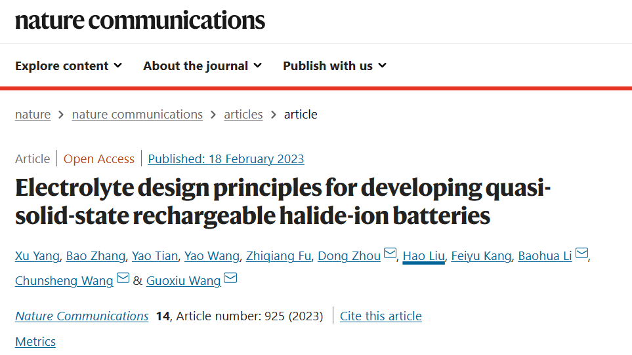
Task: Open the Cite this article link
Action: [x=381, y=316]
